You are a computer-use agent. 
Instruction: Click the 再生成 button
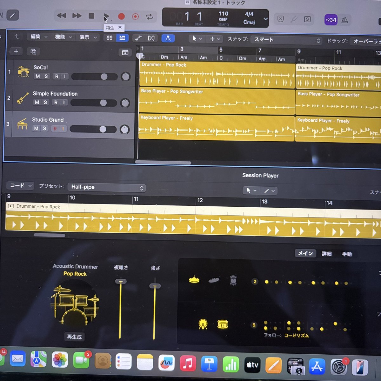click(74, 337)
